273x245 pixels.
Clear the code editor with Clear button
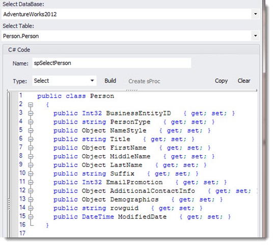pyautogui.click(x=244, y=81)
